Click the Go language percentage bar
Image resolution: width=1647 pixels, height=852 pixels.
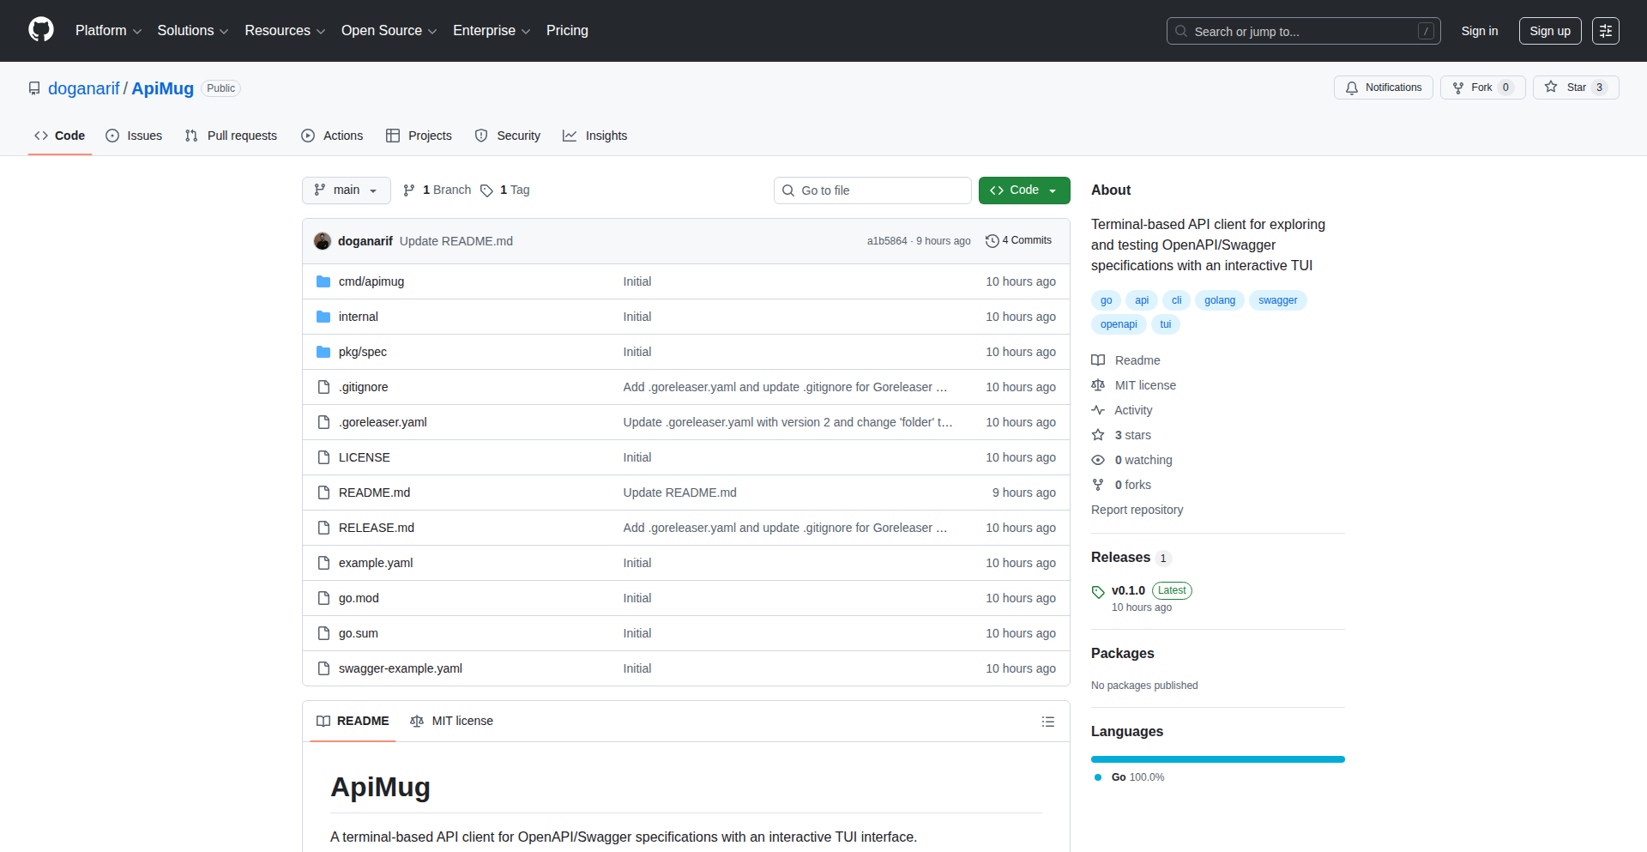point(1217,759)
